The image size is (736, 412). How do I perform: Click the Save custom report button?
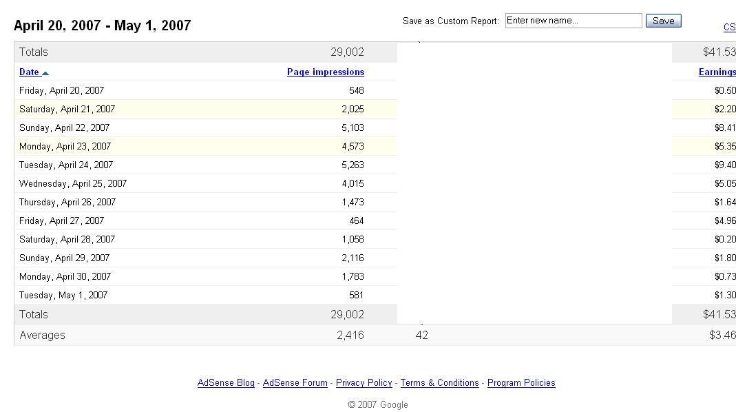click(663, 21)
